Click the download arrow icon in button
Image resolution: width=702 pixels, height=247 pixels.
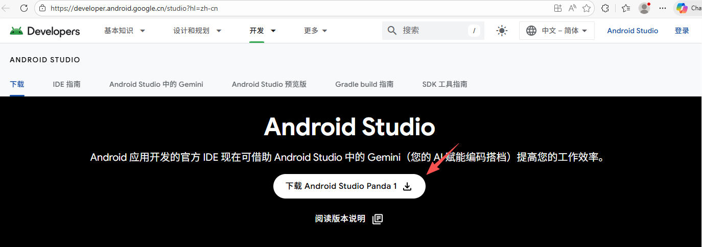[x=407, y=187]
